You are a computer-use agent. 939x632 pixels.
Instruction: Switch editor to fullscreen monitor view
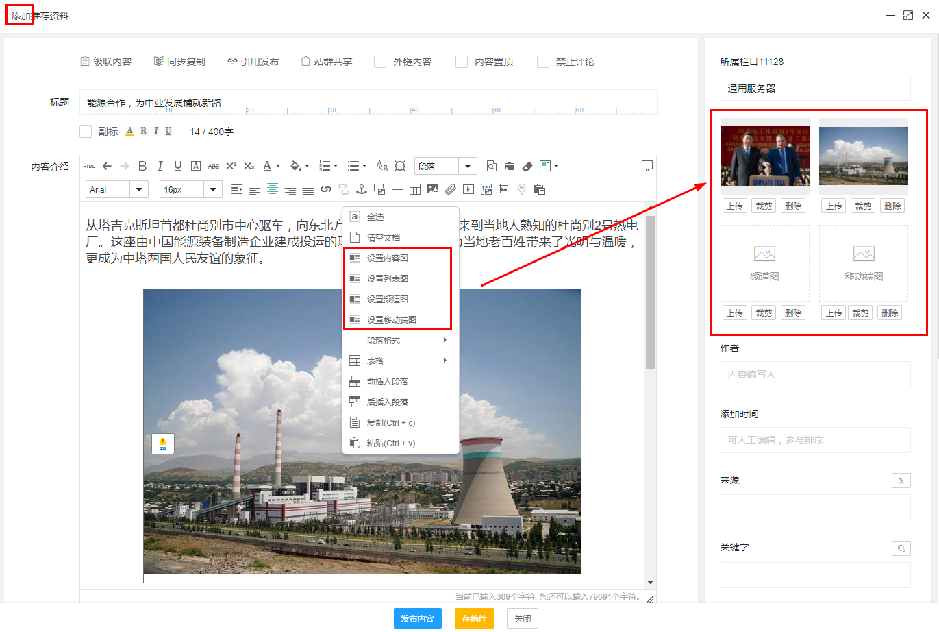[647, 166]
